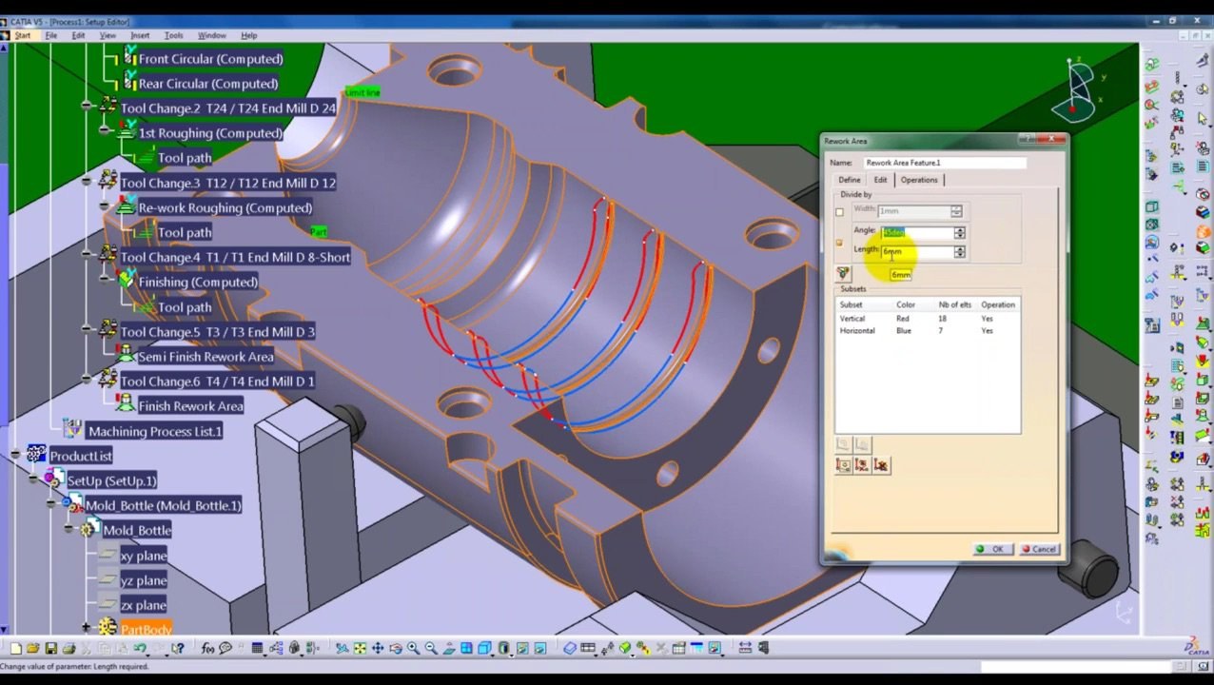The image size is (1214, 685).
Task: Open the Formula f(x) editor
Action: (x=206, y=649)
